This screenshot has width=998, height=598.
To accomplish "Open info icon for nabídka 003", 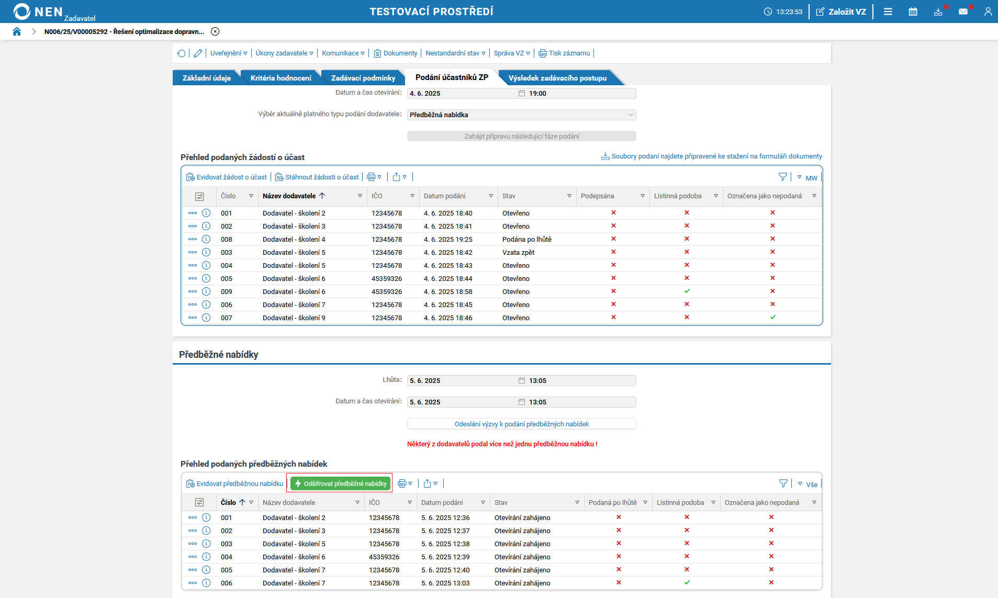I will [x=206, y=544].
